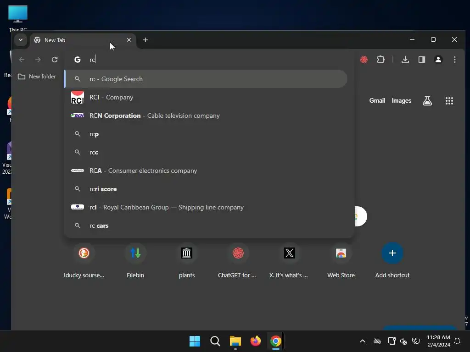Image resolution: width=470 pixels, height=352 pixels.
Task: Open the !ducky sourse shortcut
Action: 84,261
